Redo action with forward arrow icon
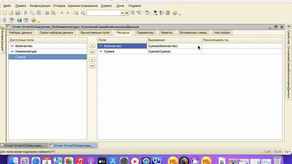This screenshot has width=292, height=164. 68,13
